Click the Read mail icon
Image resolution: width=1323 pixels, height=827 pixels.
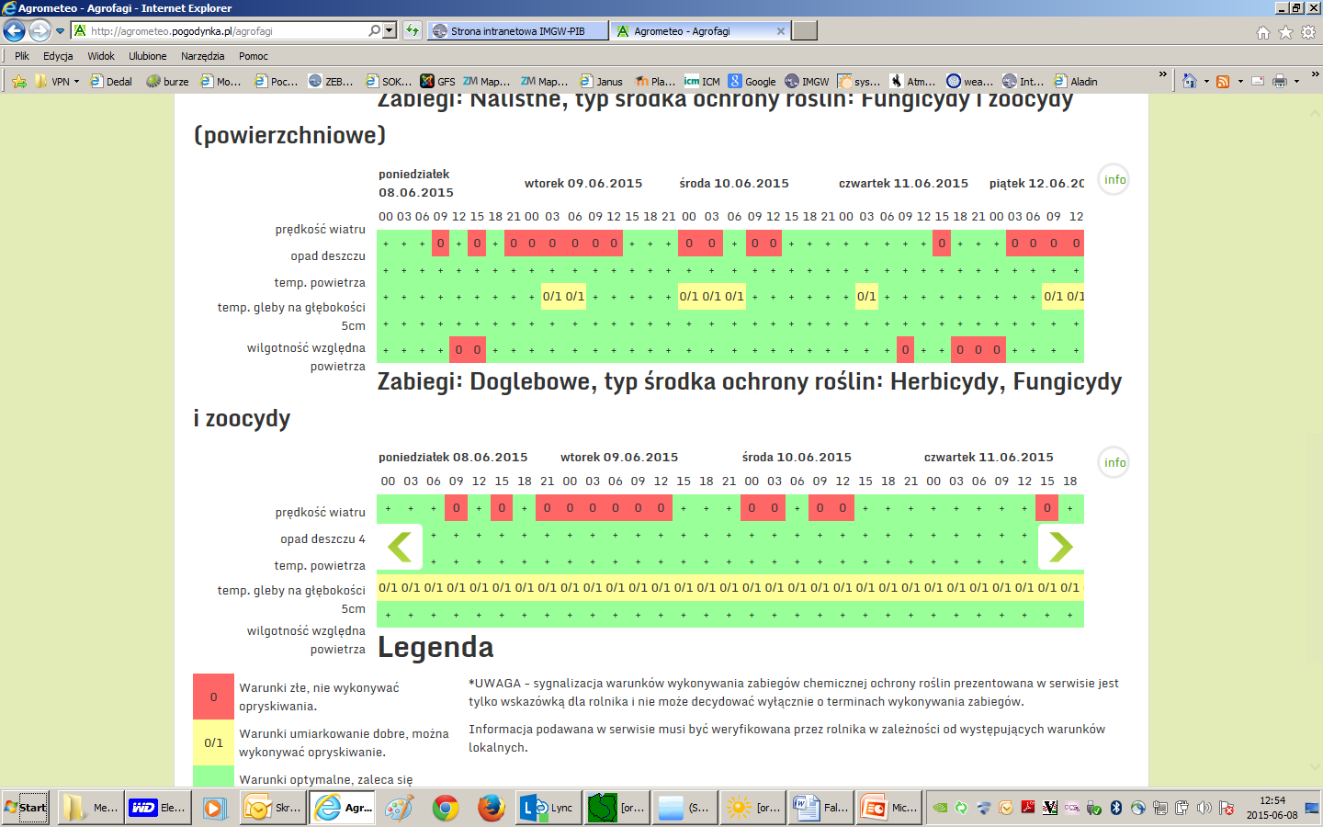pyautogui.click(x=1258, y=82)
